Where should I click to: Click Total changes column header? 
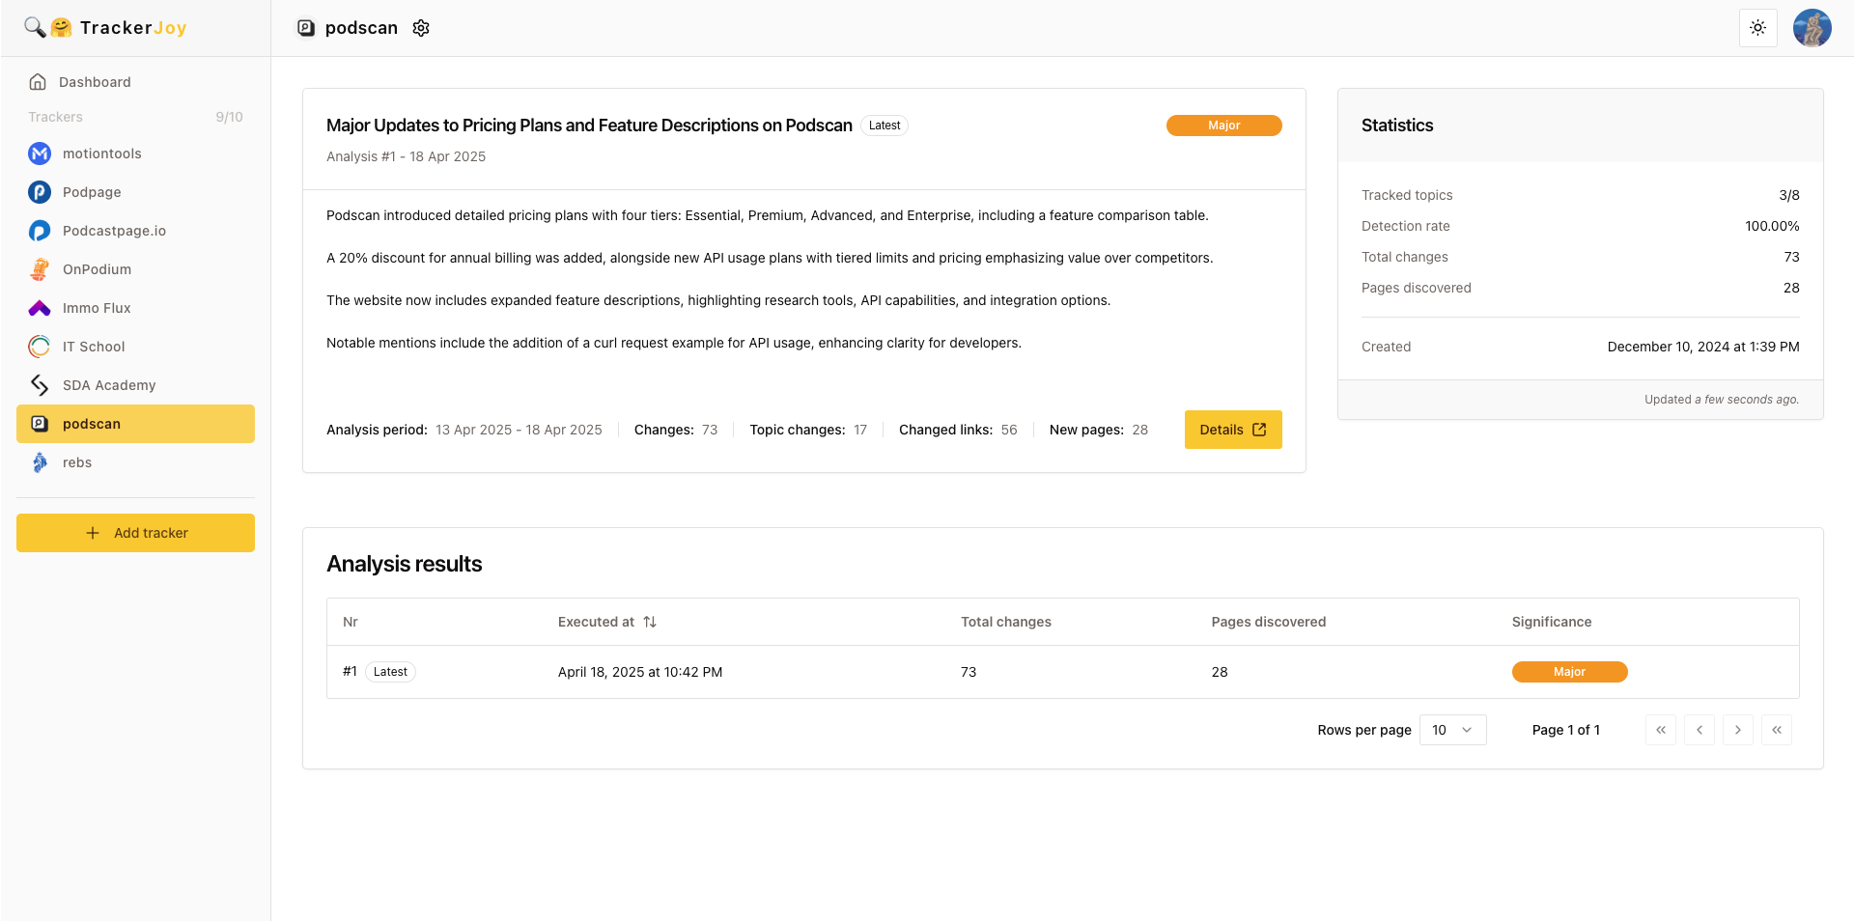click(x=1006, y=622)
